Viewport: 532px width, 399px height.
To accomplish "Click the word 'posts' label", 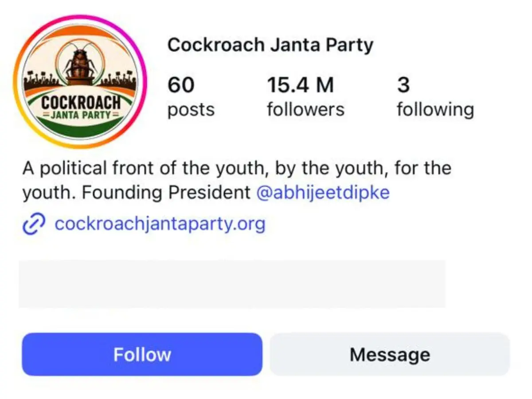I will tap(191, 110).
